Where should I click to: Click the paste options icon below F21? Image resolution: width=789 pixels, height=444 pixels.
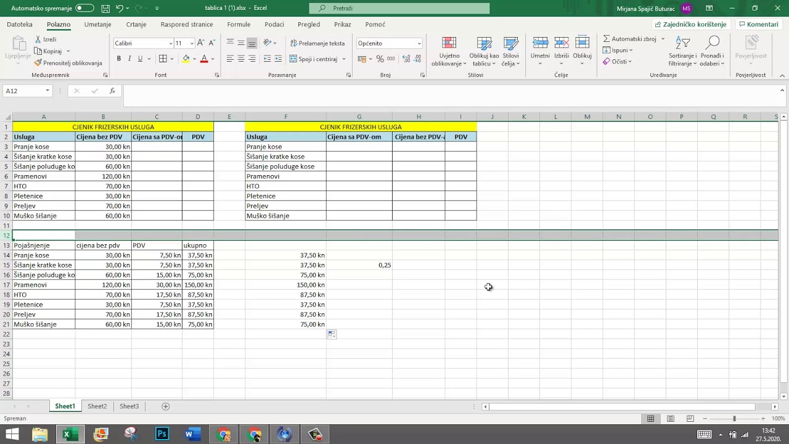[x=332, y=334]
